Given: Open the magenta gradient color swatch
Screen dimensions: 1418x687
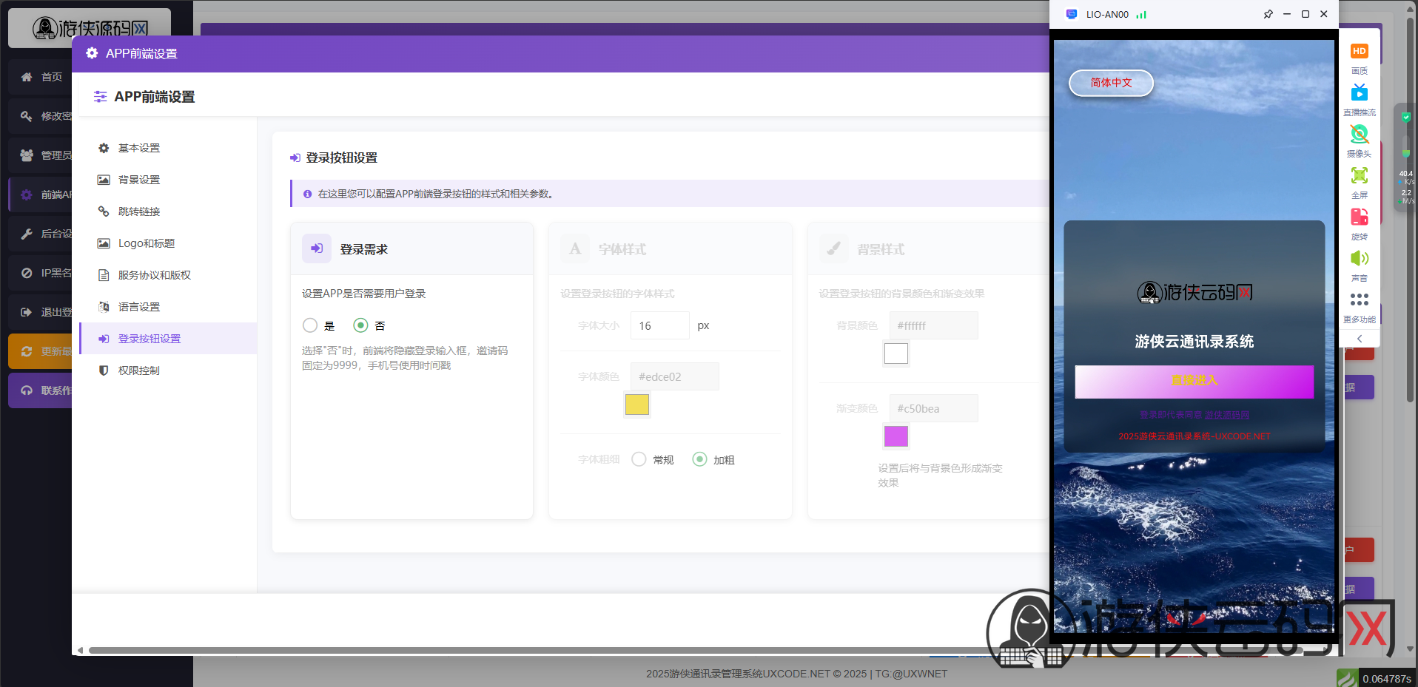Looking at the screenshot, I should pyautogui.click(x=896, y=436).
